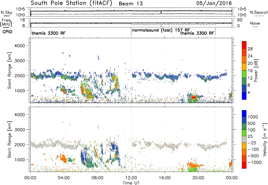This screenshot has width=268, height=185.
Task: Click the '20:00' time tick label
Action: [x=198, y=178]
